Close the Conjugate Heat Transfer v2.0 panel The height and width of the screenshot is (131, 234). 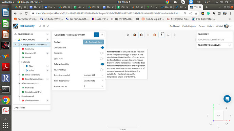(102, 35)
